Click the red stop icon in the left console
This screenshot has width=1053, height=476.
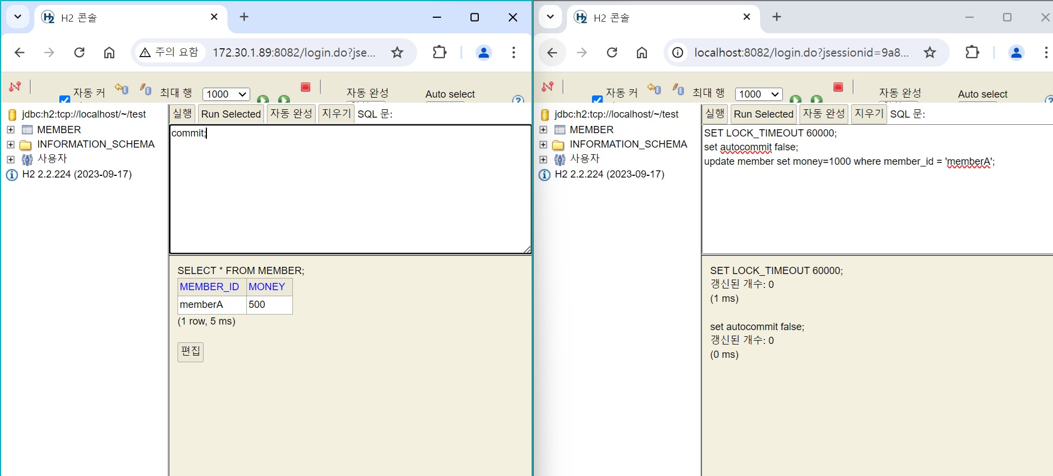[x=305, y=87]
